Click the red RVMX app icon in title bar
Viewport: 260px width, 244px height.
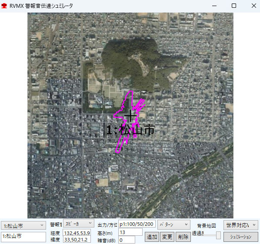4,6
